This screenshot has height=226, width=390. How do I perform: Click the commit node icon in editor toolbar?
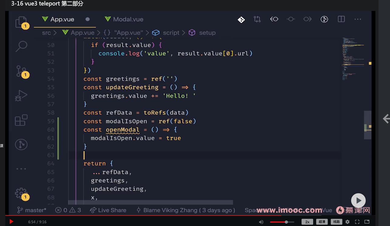291,19
